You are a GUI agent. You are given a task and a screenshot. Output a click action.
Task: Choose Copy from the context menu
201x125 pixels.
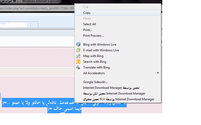coord(87,13)
